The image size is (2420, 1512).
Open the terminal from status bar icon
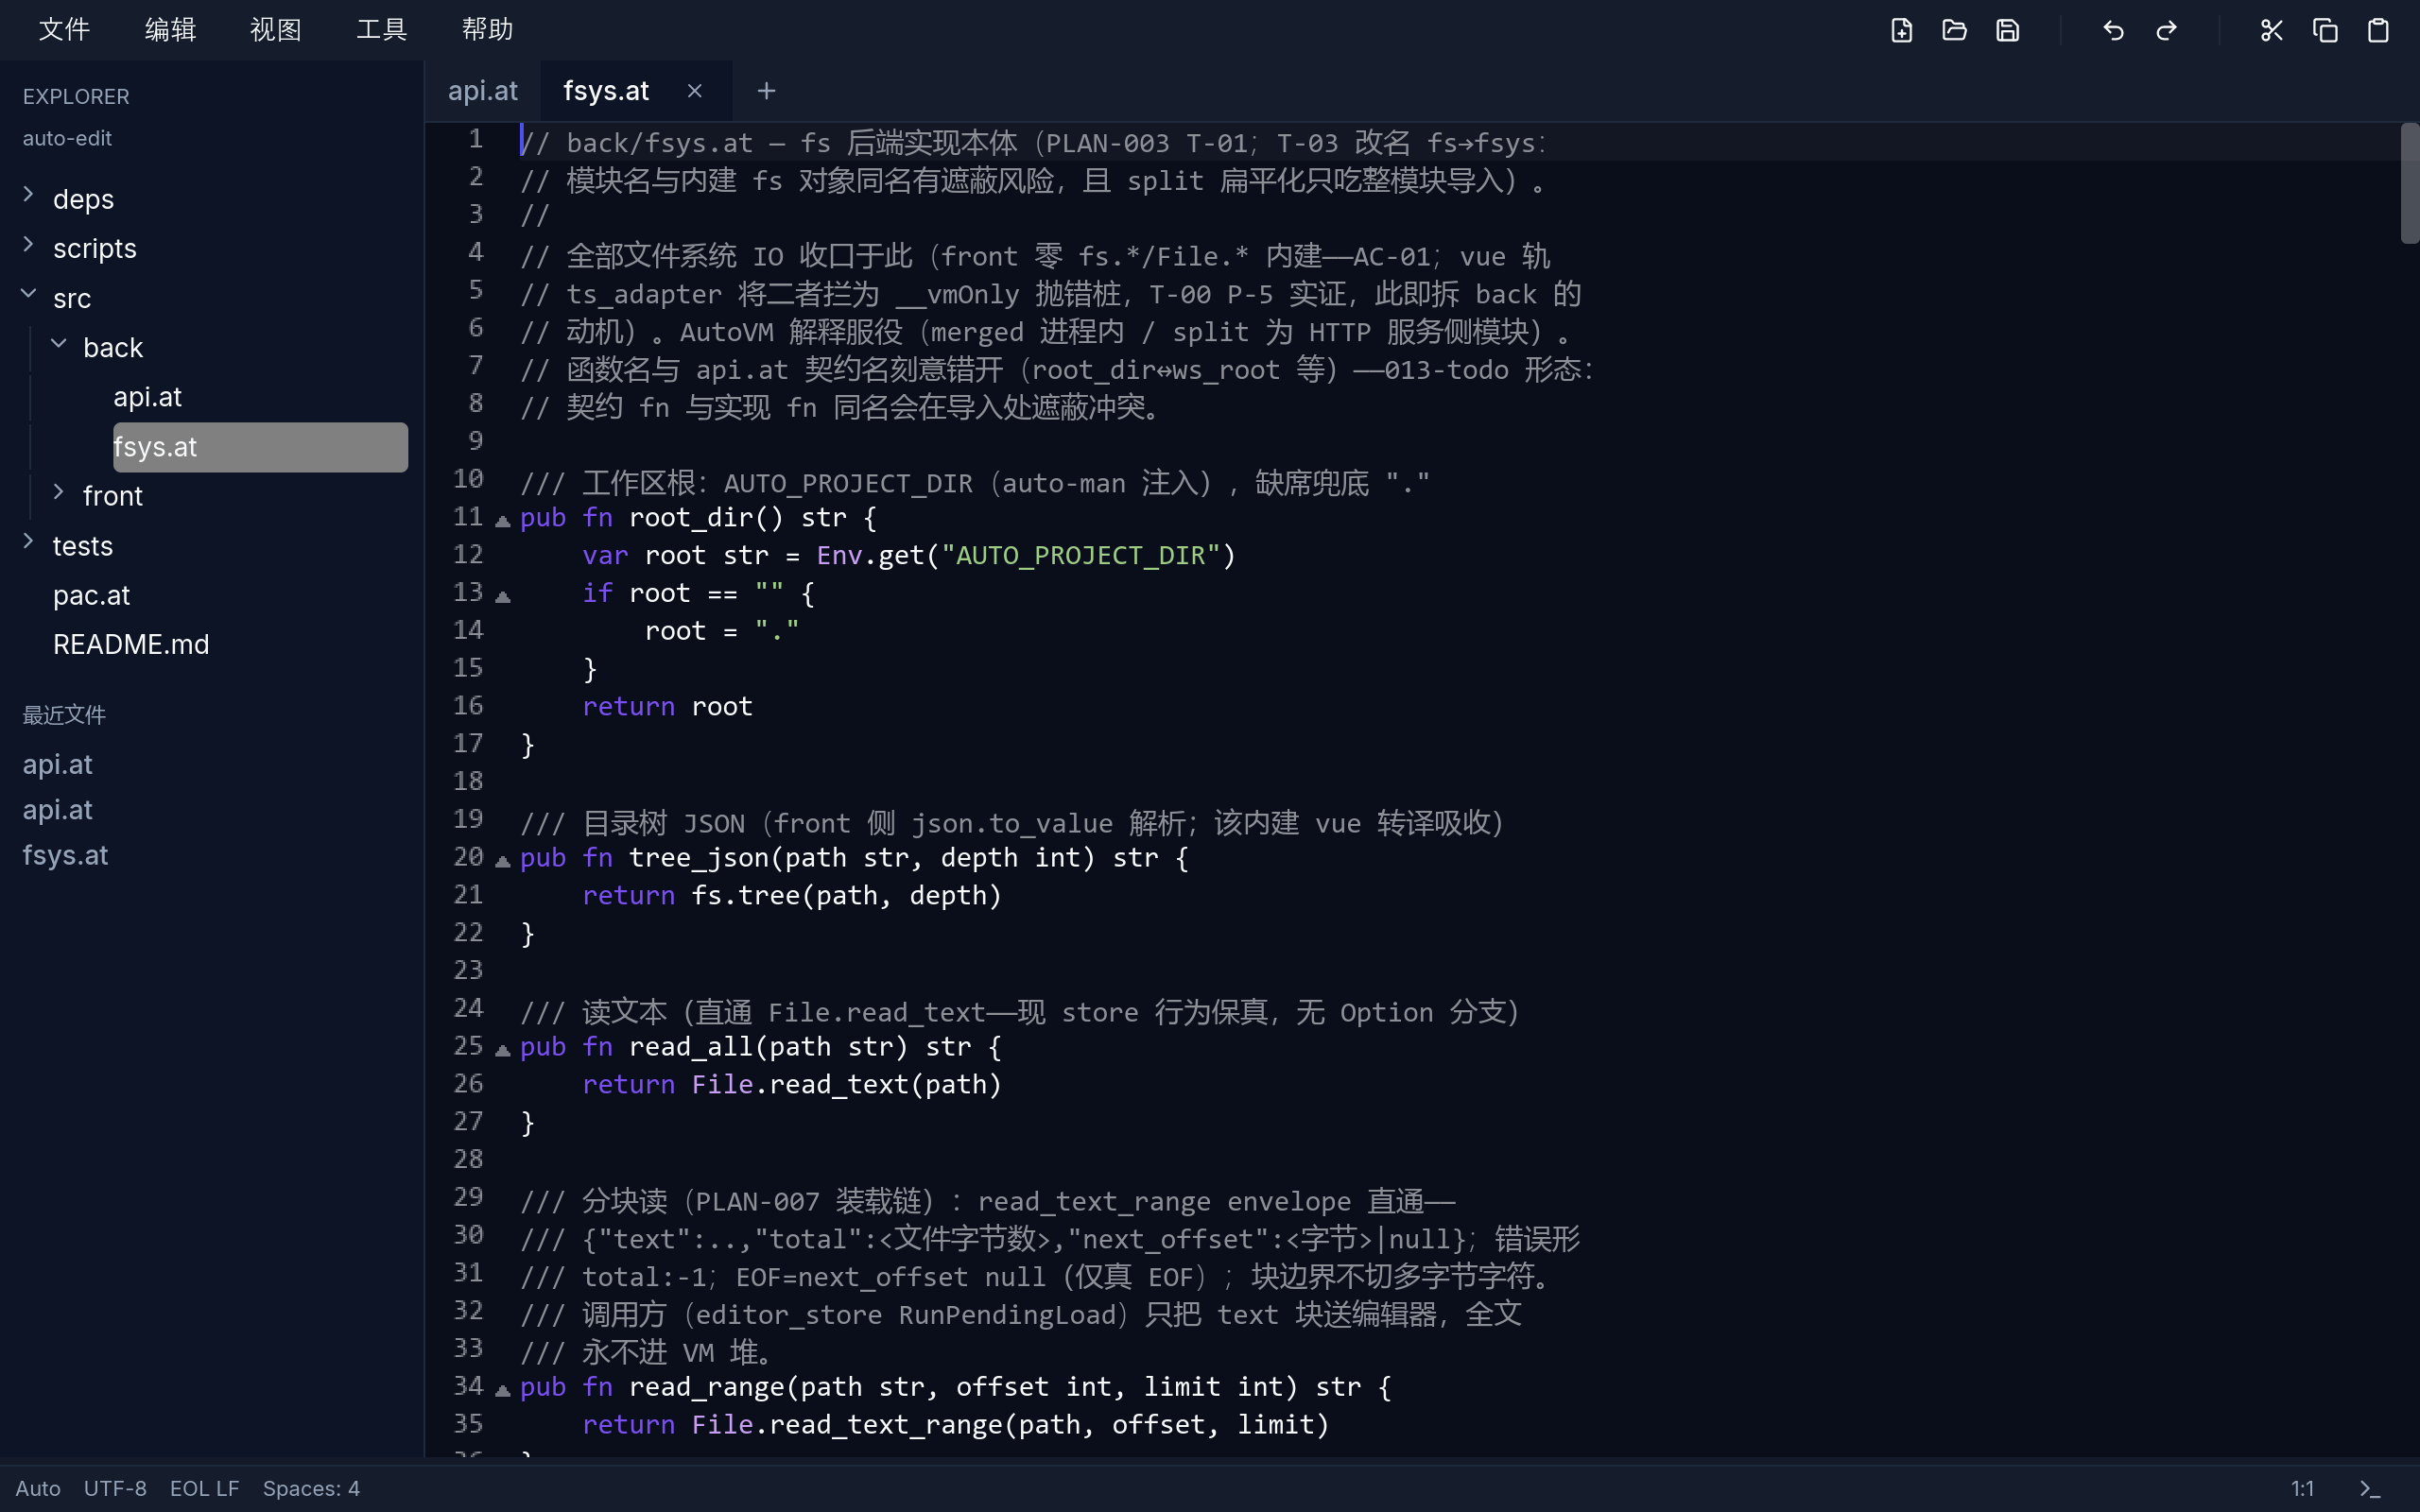coord(2370,1488)
